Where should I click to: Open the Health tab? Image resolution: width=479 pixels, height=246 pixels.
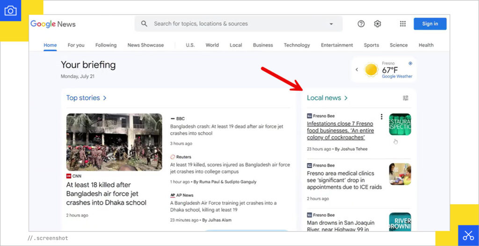coord(426,45)
